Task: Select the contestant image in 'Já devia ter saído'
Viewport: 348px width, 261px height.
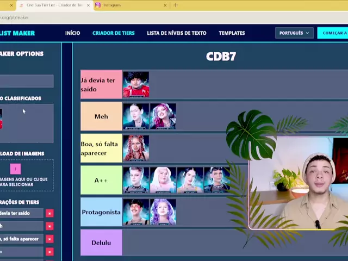Action: coord(136,84)
